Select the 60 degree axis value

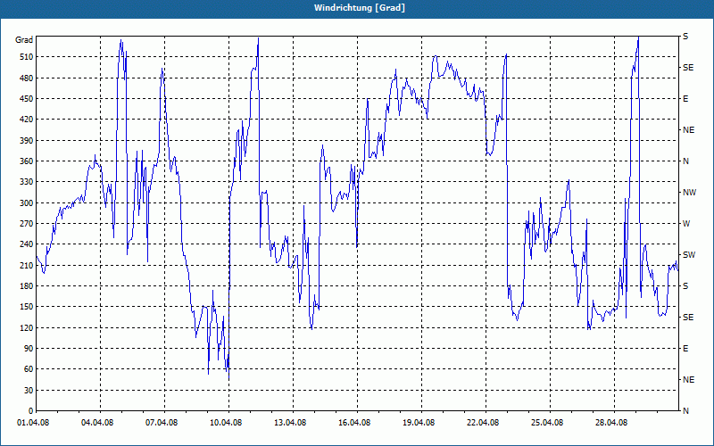pos(29,369)
